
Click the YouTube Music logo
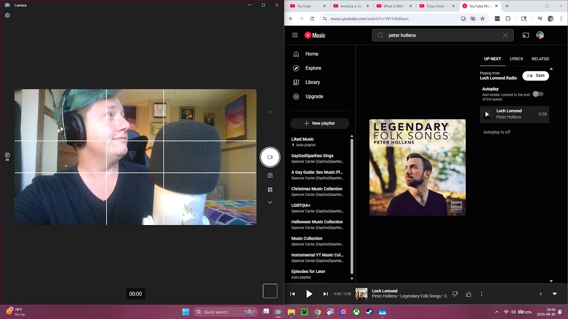coord(315,35)
